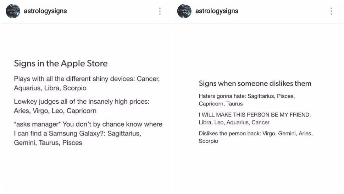Click the left astrologysigns profile avatar
Screen dimensions: 344x194
(x=13, y=11)
